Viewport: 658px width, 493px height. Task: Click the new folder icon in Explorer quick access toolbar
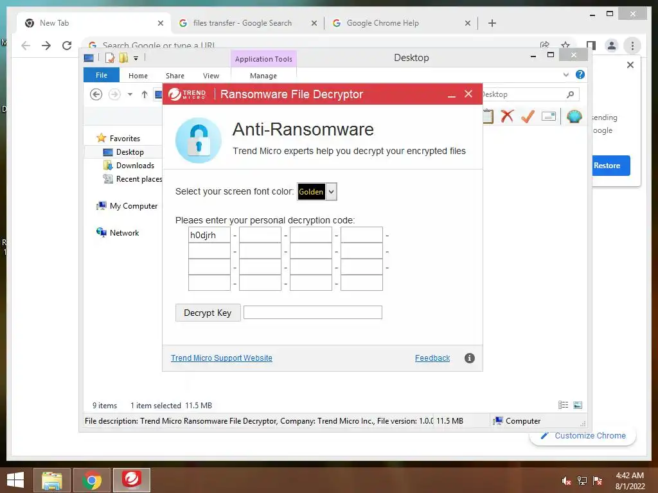(x=123, y=58)
